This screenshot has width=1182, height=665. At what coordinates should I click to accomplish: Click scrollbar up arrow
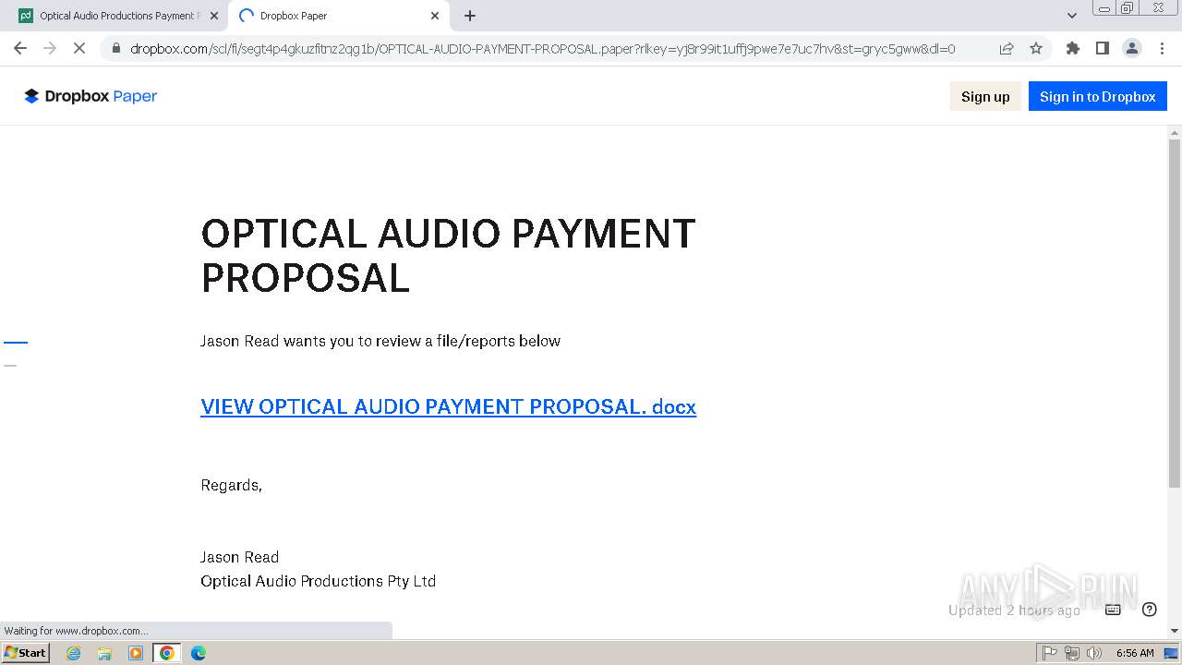(1175, 132)
